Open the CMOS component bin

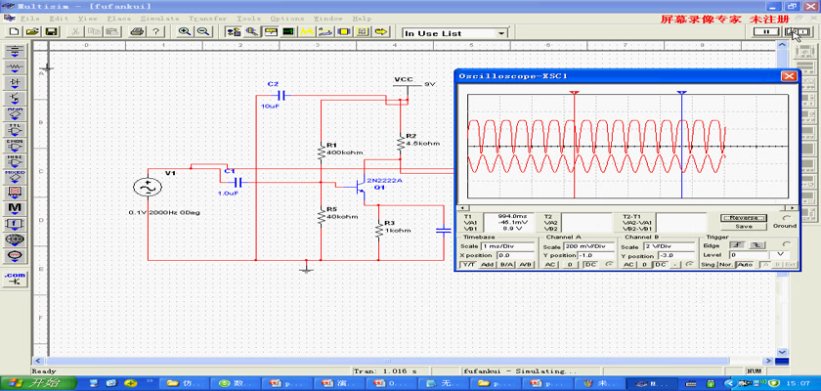16,147
